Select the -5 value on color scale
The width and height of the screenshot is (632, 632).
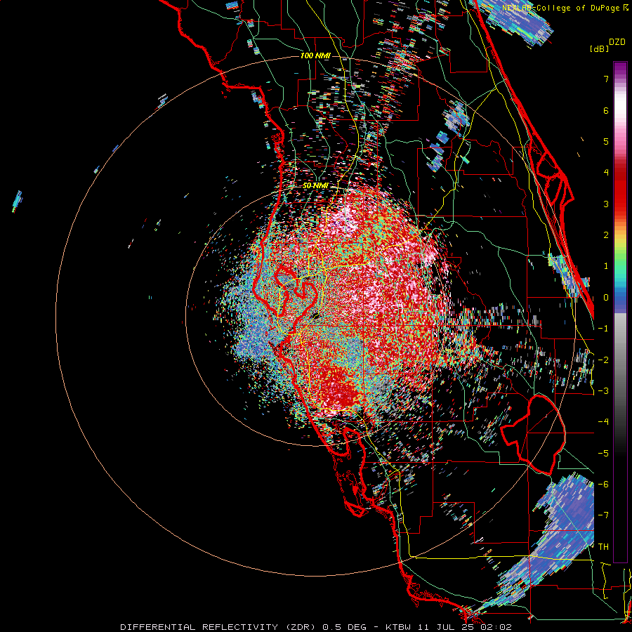(603, 454)
